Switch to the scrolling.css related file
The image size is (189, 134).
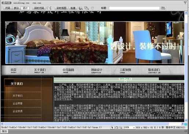pos(21,3)
